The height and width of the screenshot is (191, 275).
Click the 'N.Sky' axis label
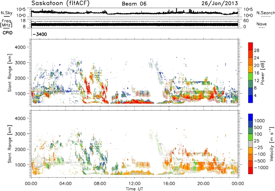[x=7, y=13]
